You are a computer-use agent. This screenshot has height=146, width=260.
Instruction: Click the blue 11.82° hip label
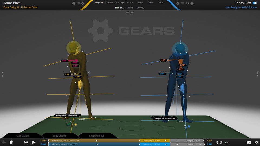point(180,74)
